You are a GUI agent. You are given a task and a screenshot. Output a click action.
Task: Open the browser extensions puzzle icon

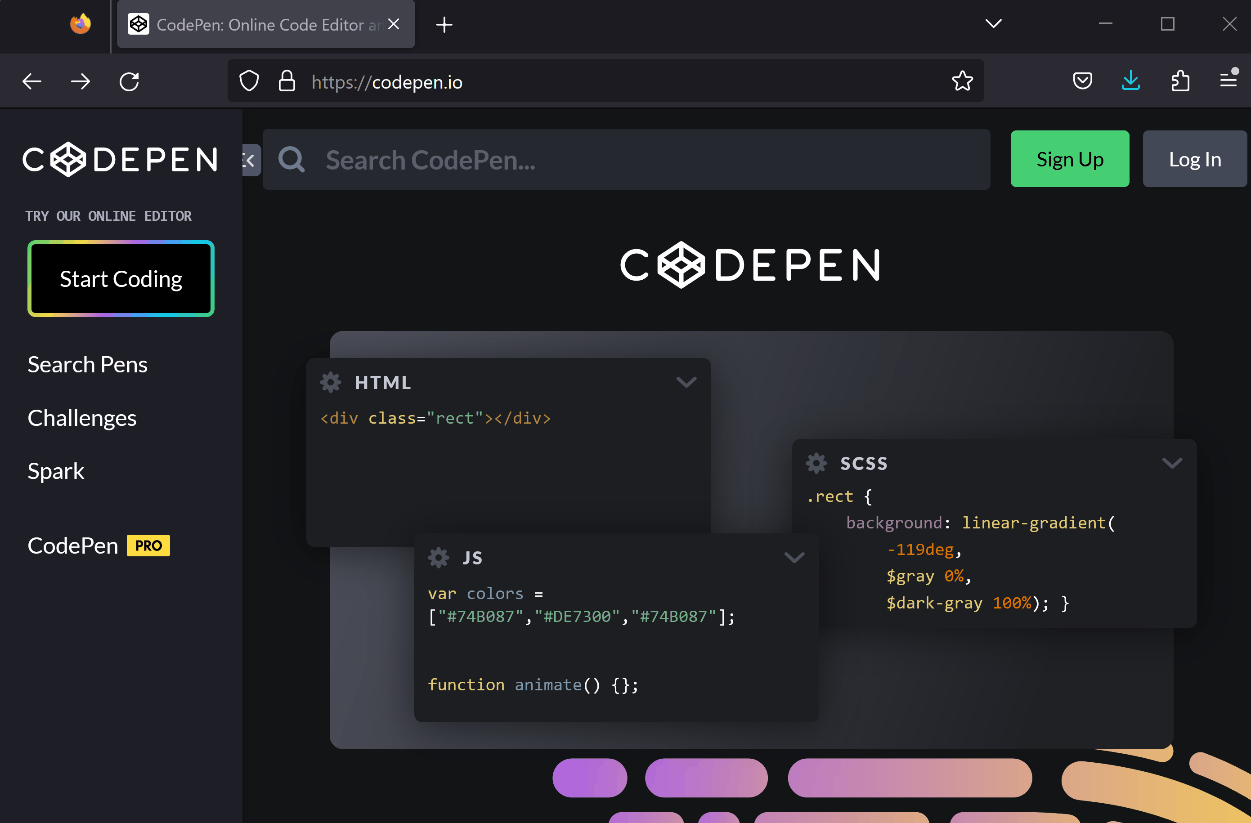[x=1180, y=81]
